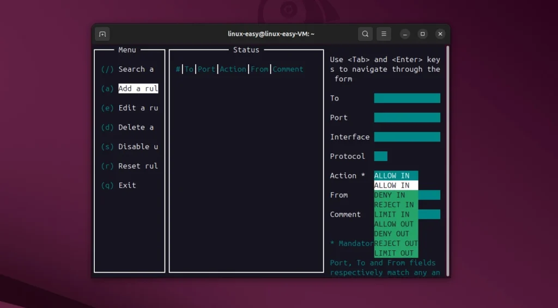Maximize the terminal window
The image size is (558, 308).
[422, 34]
